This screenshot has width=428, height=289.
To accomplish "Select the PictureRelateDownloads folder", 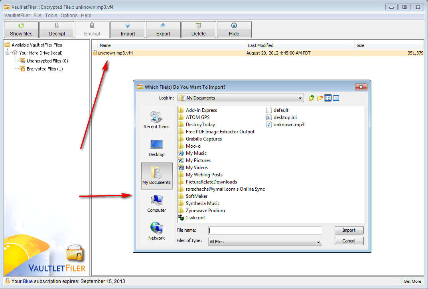I will coord(208,182).
